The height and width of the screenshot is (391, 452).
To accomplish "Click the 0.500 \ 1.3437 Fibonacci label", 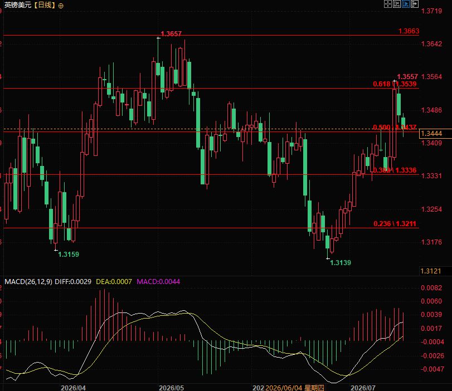I will pos(395,127).
